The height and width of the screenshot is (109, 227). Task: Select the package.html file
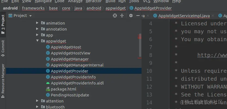point(61,89)
